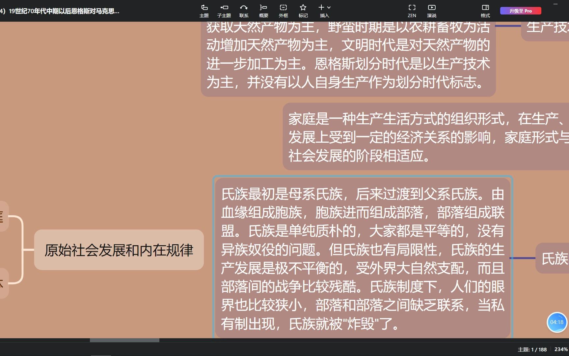Start 演说 presentation mode
This screenshot has height=356, width=569.
[x=431, y=11]
